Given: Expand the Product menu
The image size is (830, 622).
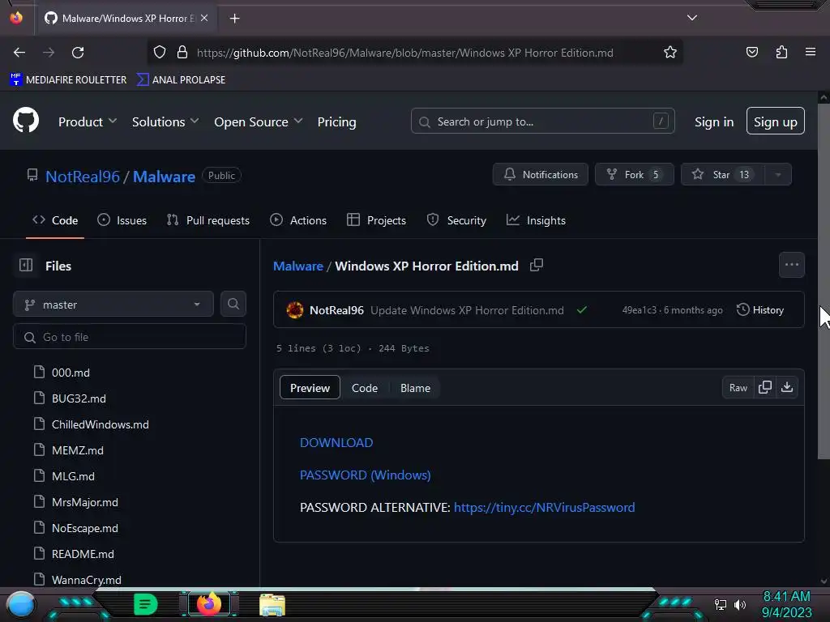Looking at the screenshot, I should coord(88,121).
